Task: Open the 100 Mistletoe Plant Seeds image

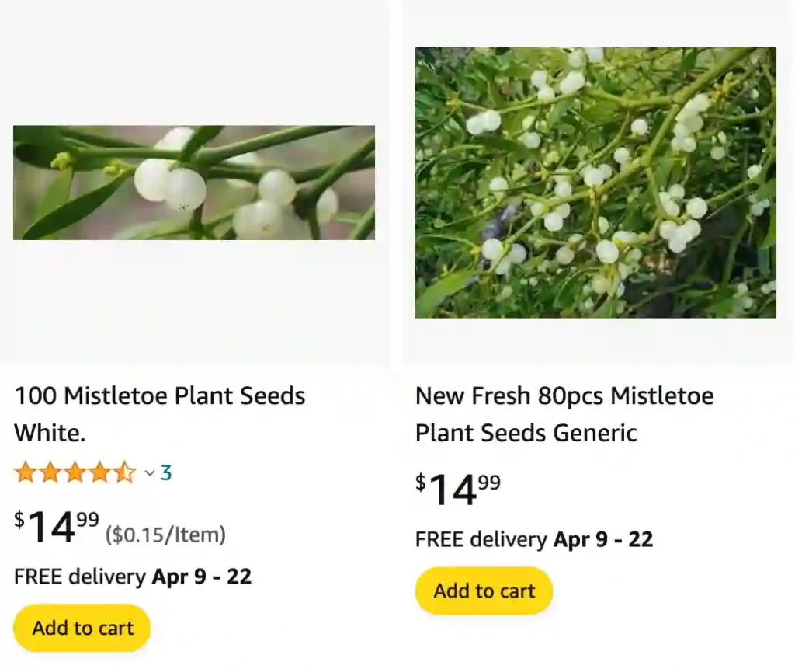Action: pos(194,183)
